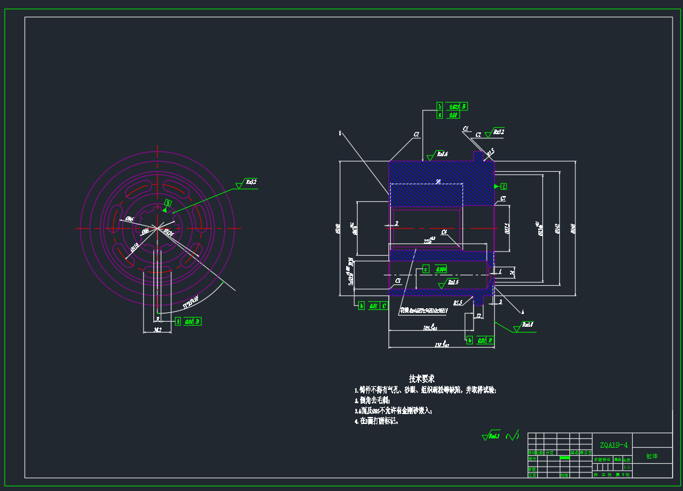
Task: Click technical requirement 2 about chamfer deburring
Action: click(372, 400)
